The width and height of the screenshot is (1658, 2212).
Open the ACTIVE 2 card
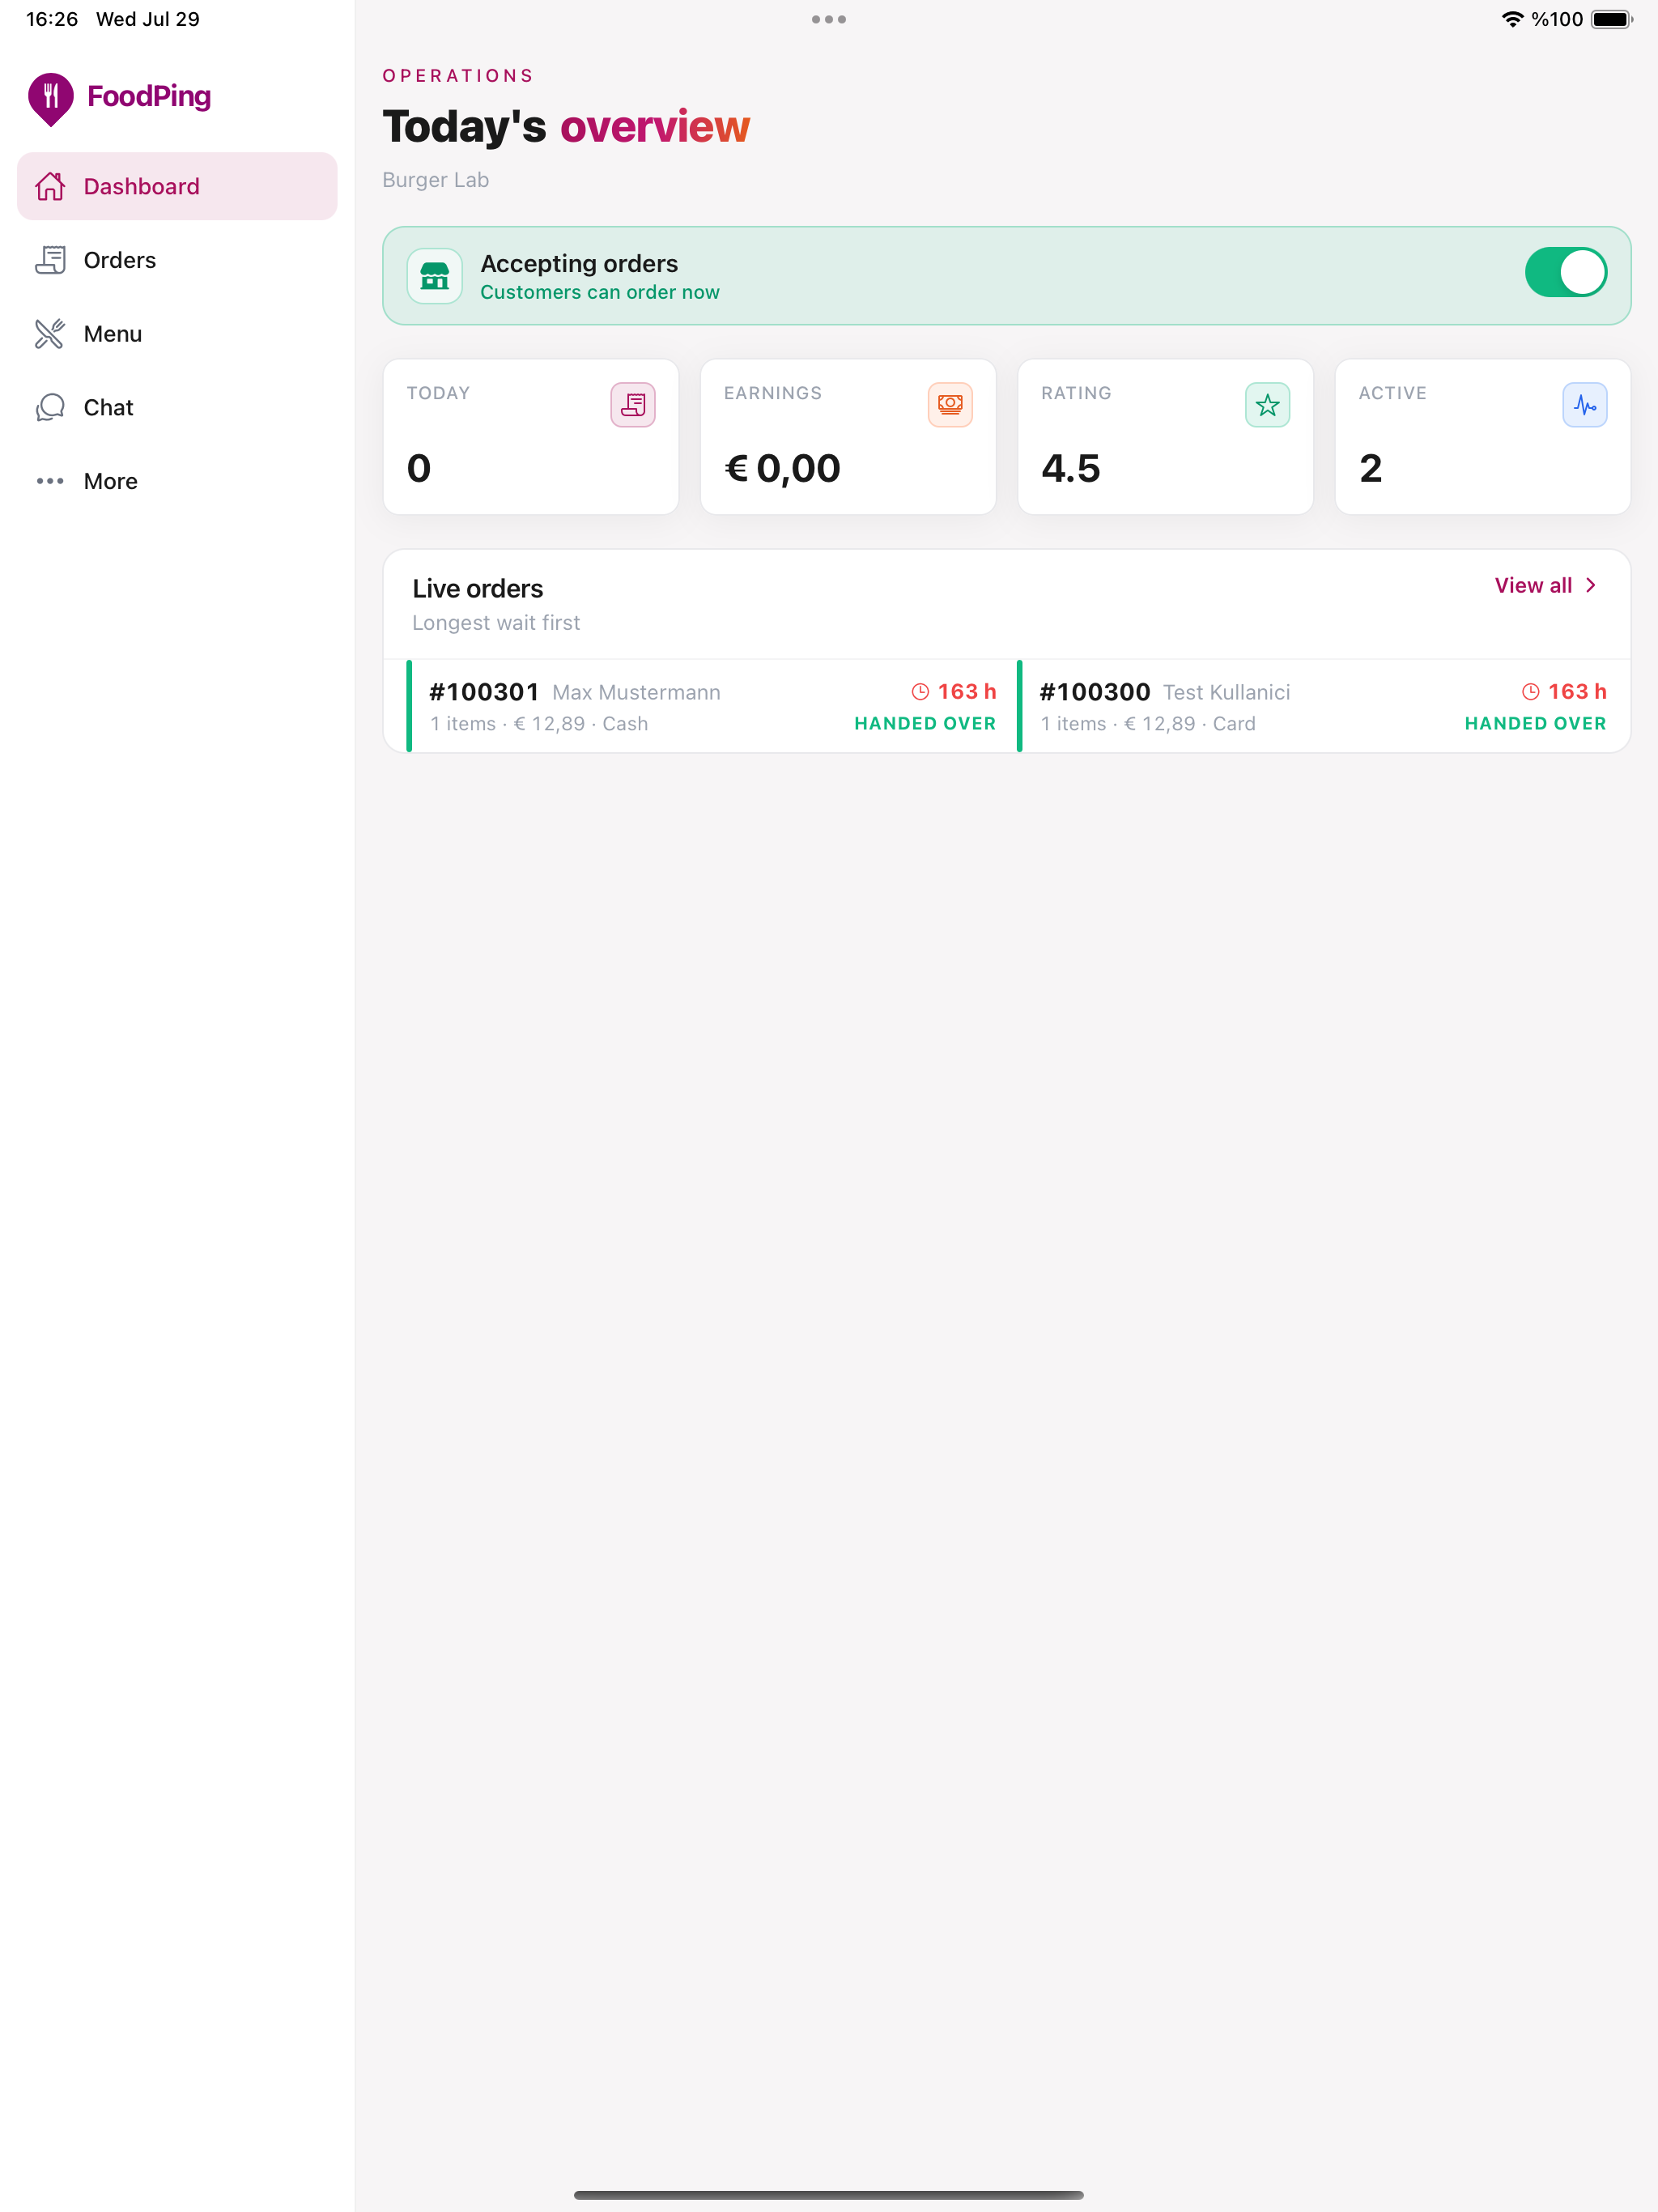[1483, 437]
